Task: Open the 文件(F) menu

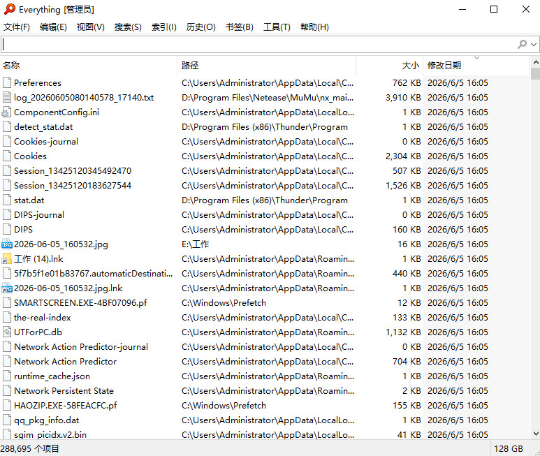Action: click(x=17, y=27)
